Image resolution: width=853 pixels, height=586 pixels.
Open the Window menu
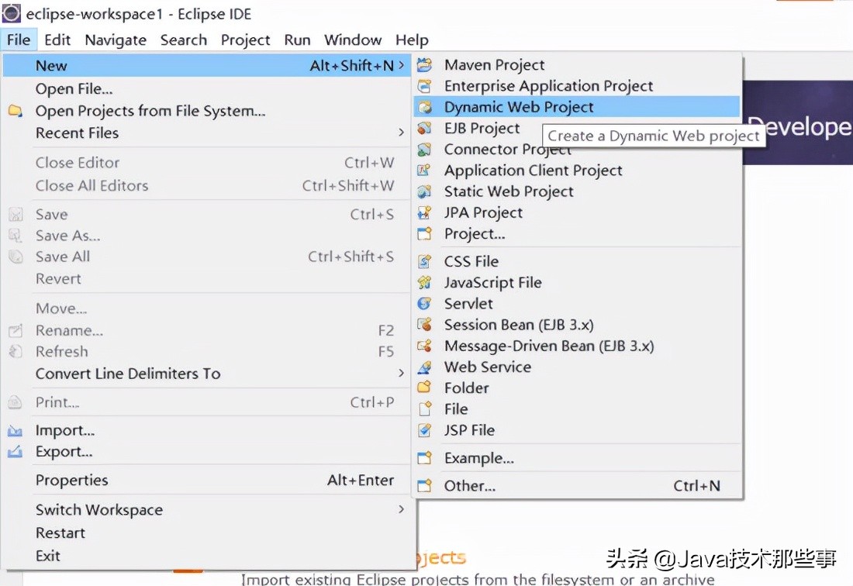[x=353, y=40]
